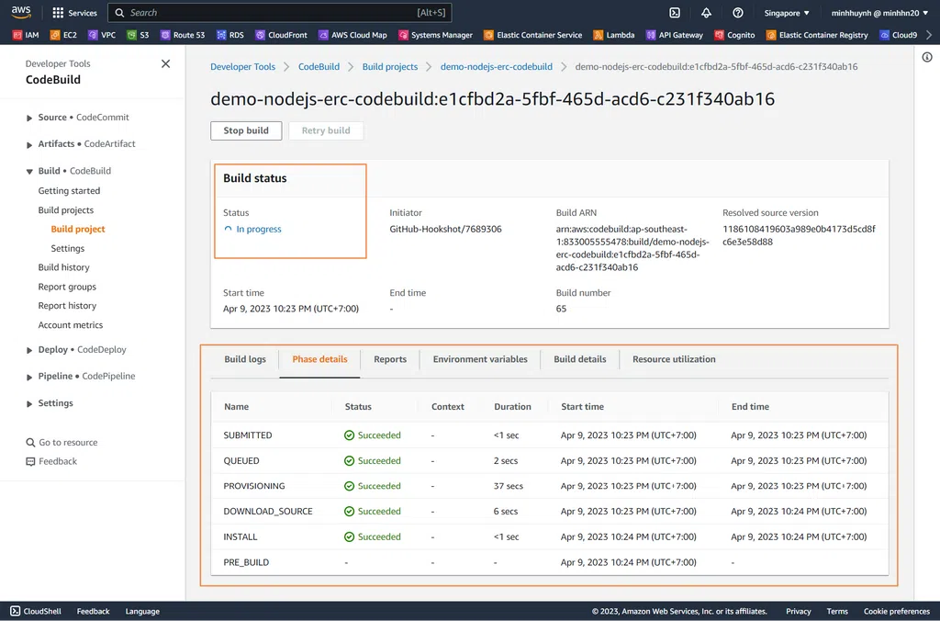Image resolution: width=940 pixels, height=621 pixels.
Task: Click the Stop build button
Action: pyautogui.click(x=246, y=130)
